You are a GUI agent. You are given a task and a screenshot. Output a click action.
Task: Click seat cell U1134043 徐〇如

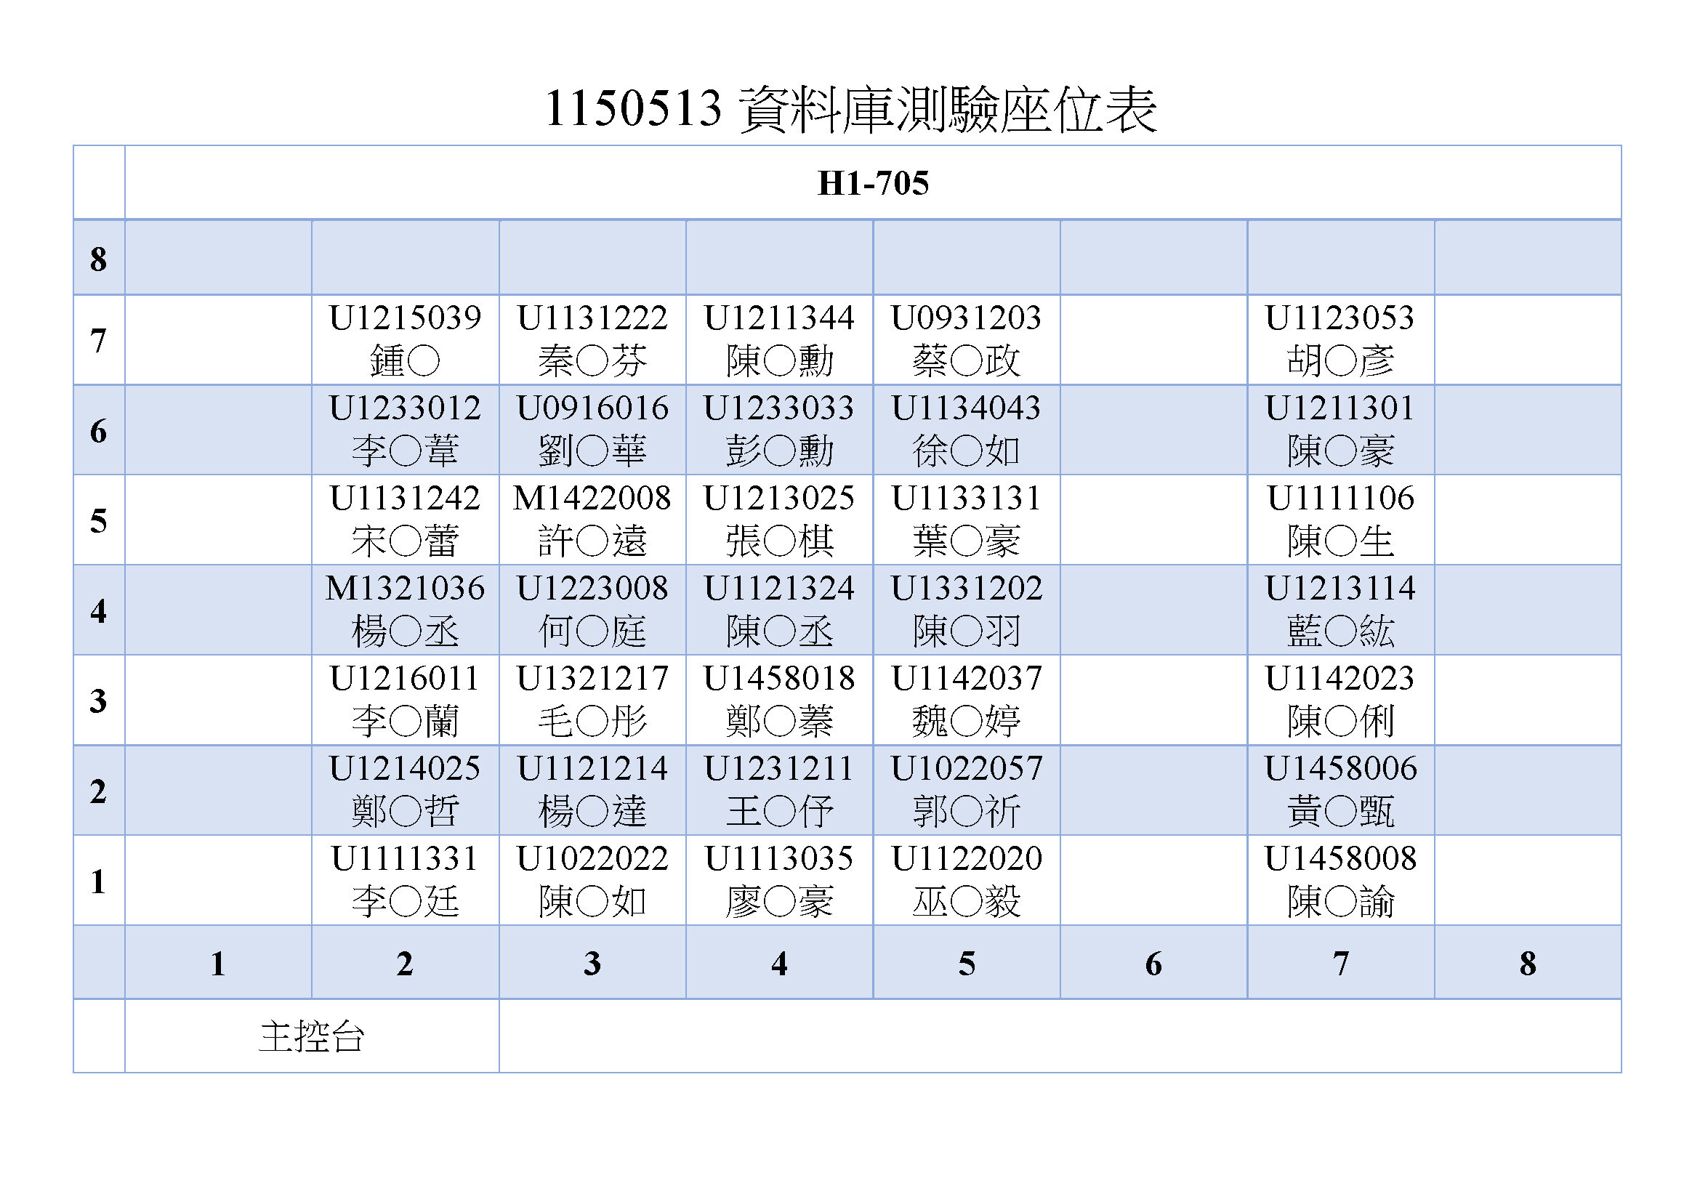point(967,430)
